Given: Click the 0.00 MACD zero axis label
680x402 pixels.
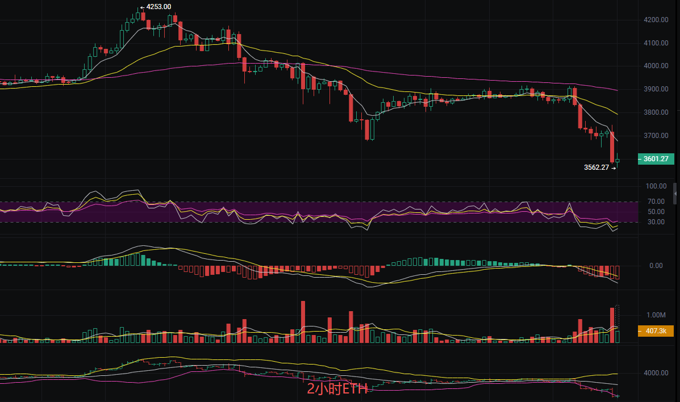Looking at the screenshot, I should (x=656, y=266).
